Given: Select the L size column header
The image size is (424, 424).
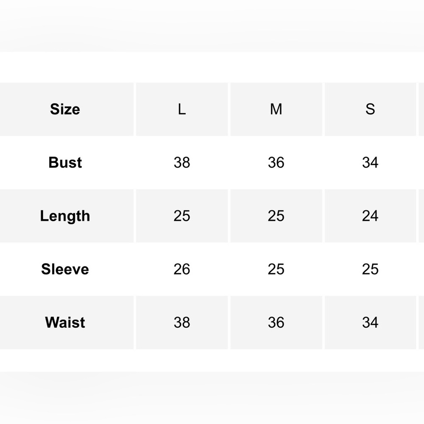Looking at the screenshot, I should [x=181, y=109].
